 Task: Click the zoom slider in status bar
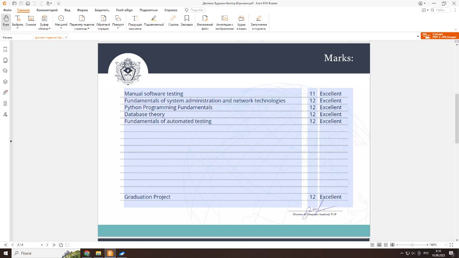(412, 245)
